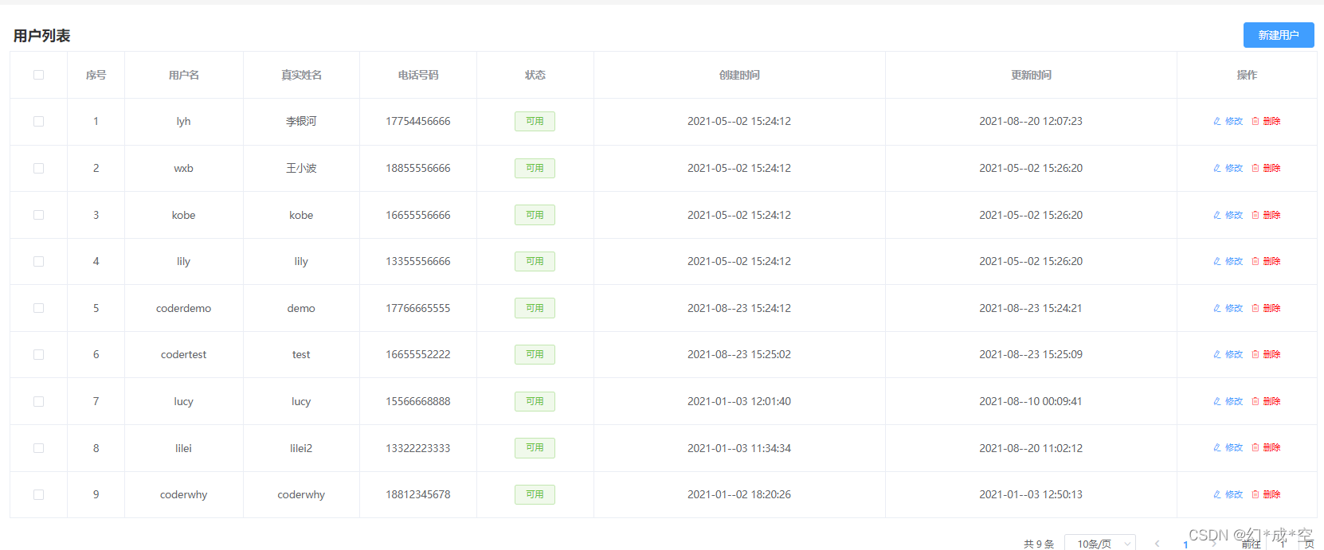
Task: Click phone number 18812345678
Action: tap(418, 494)
